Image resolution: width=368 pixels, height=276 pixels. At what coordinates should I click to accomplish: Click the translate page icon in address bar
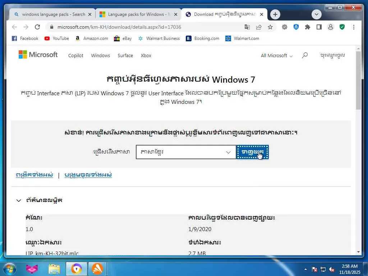(247, 27)
